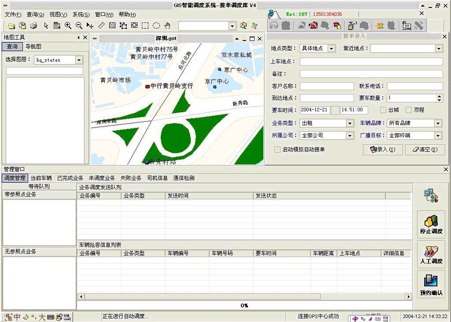Screen dimensions: 451x322
Task: Open the 查询 menu in menu bar
Action: [35, 15]
